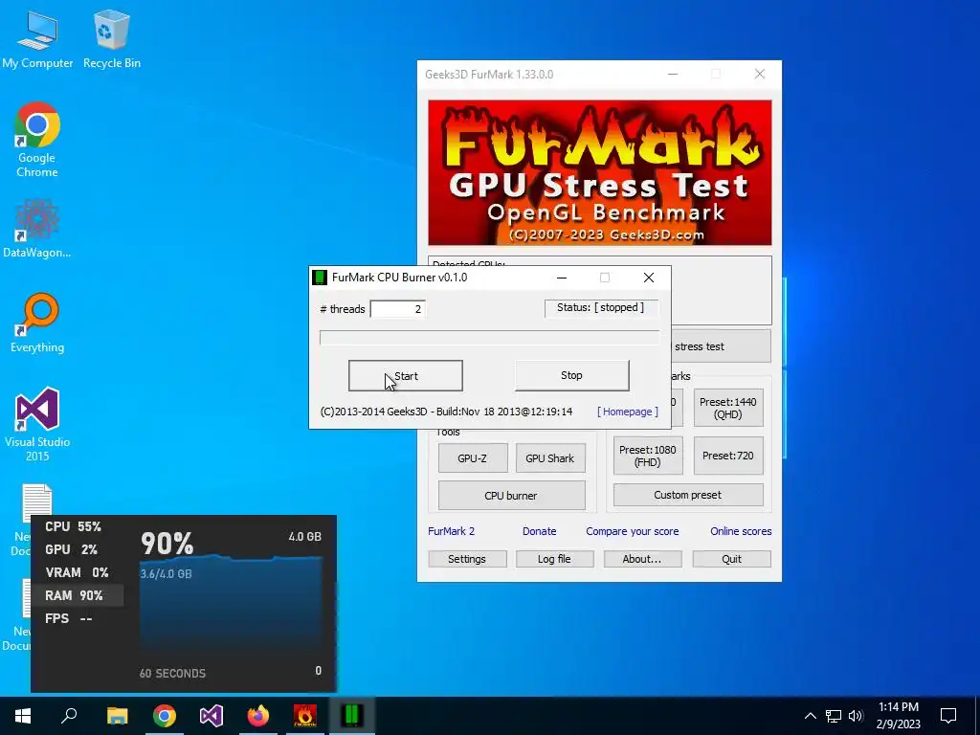
Task: Click the CPU Burner progress bar
Action: pos(489,338)
